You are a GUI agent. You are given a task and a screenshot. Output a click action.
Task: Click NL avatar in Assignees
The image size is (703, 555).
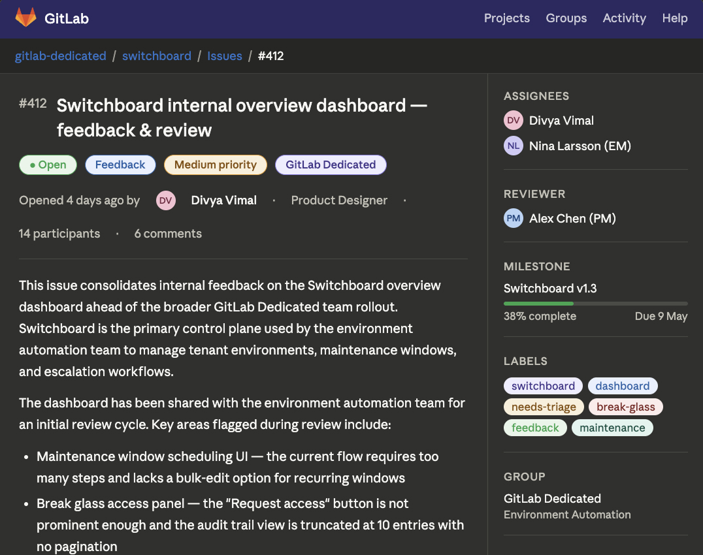pos(514,146)
